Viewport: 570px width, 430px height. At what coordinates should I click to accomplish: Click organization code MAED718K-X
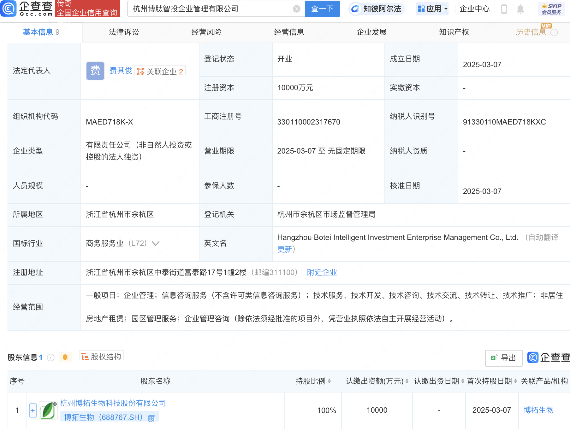[110, 122]
